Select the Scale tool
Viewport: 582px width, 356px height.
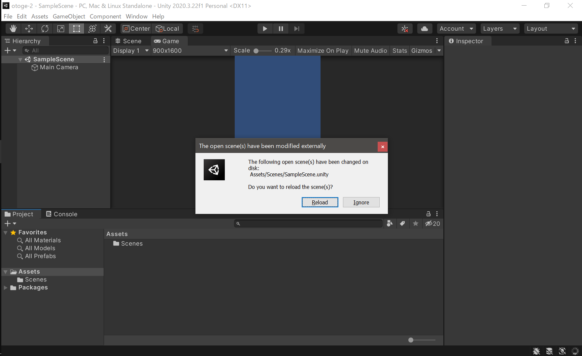[61, 29]
